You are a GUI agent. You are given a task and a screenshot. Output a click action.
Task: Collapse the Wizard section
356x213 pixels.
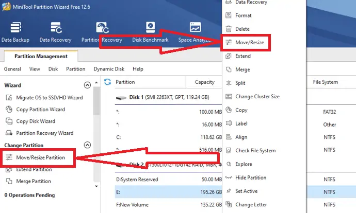87,85
